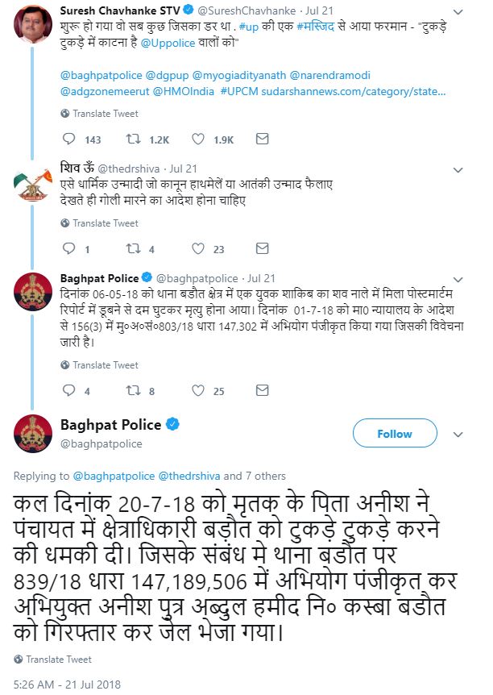Follow Baghpat Police
The width and height of the screenshot is (493, 695).
[394, 434]
